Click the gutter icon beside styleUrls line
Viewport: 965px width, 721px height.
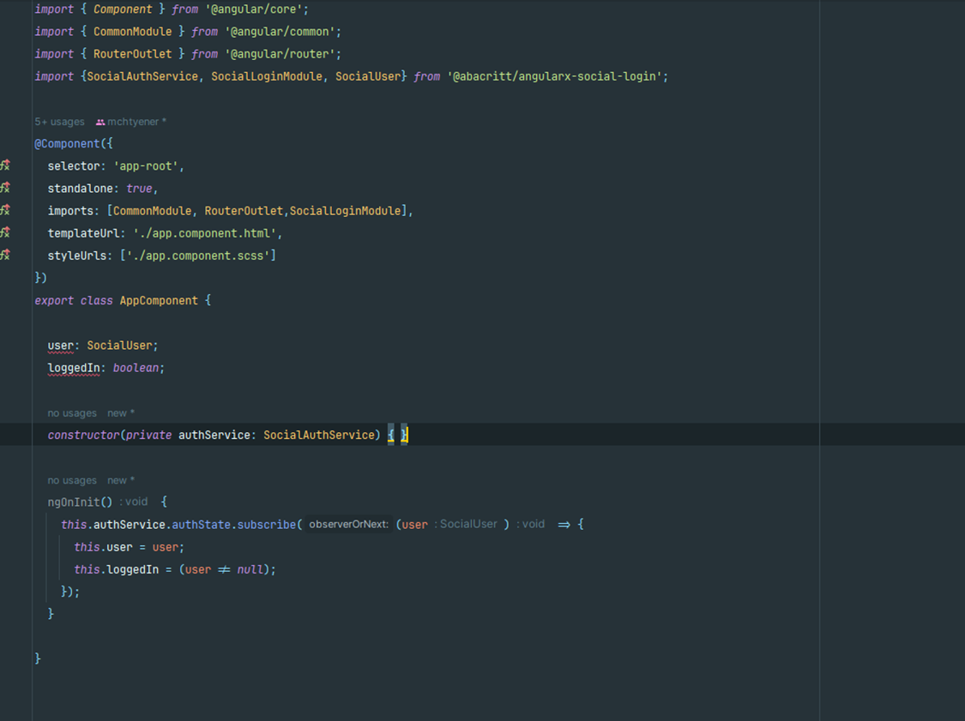tap(5, 255)
